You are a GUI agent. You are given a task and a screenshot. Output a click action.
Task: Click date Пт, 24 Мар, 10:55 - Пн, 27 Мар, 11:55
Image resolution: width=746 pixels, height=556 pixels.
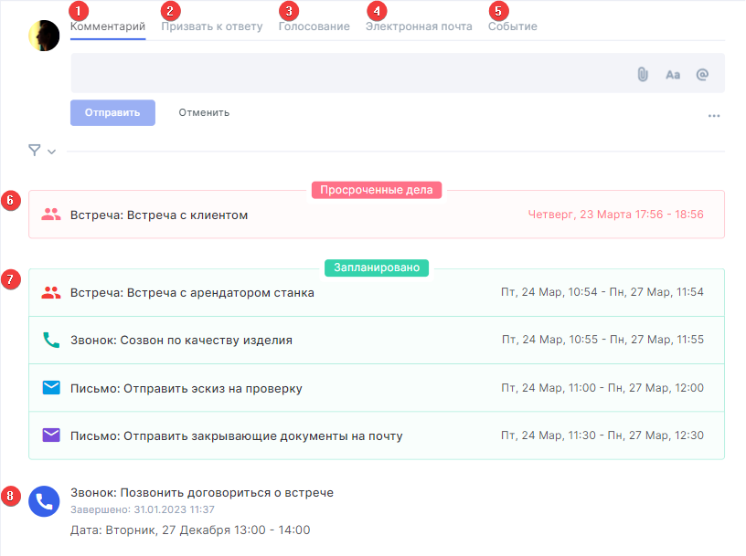click(x=602, y=340)
